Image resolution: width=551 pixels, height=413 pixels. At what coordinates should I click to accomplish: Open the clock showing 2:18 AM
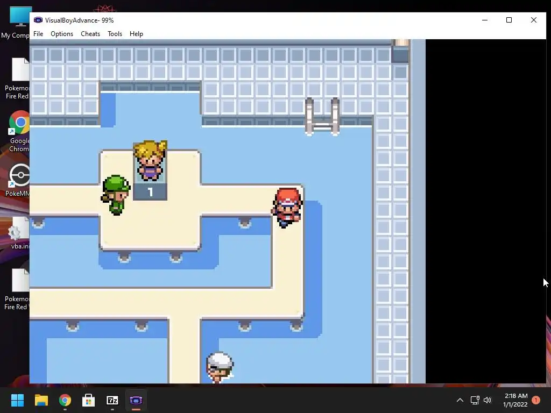pyautogui.click(x=515, y=400)
